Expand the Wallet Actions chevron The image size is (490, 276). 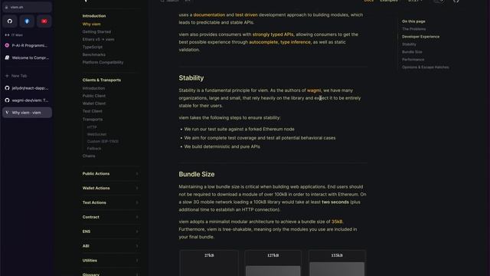(137, 188)
